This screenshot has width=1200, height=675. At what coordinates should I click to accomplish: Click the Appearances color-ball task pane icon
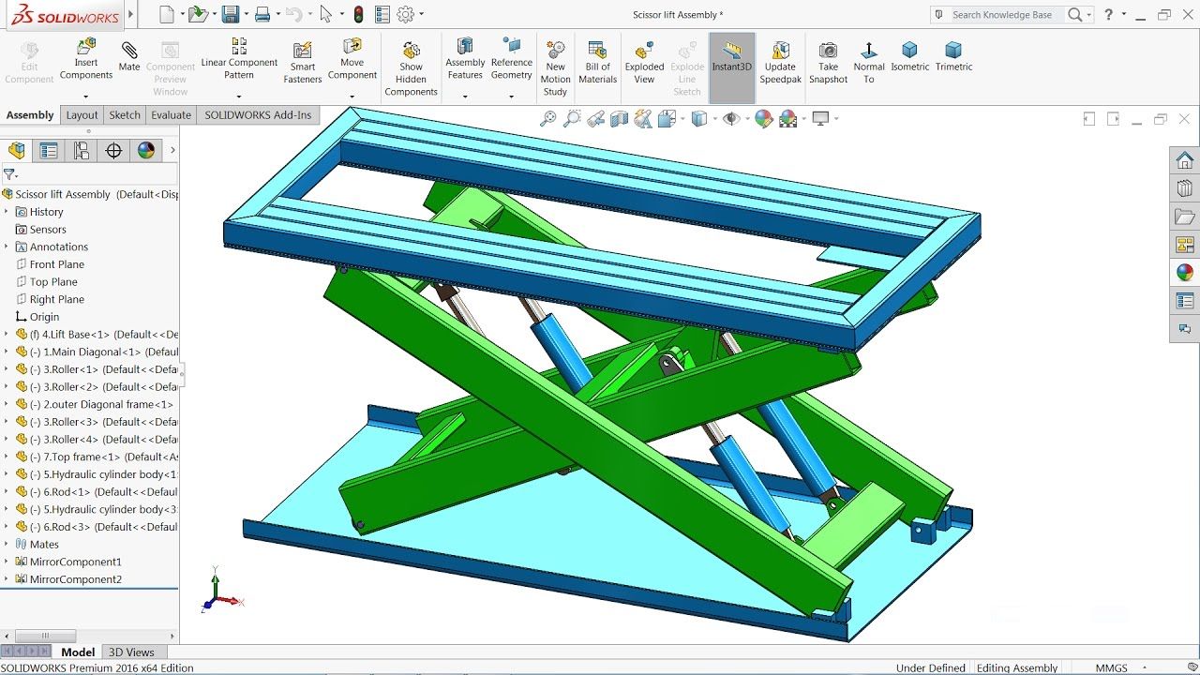1185,273
